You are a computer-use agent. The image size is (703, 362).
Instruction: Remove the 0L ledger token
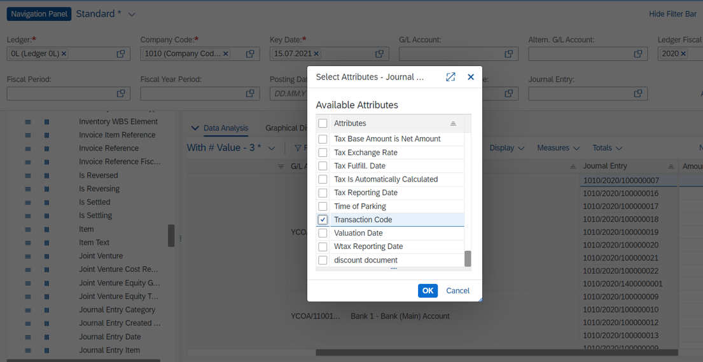point(64,54)
